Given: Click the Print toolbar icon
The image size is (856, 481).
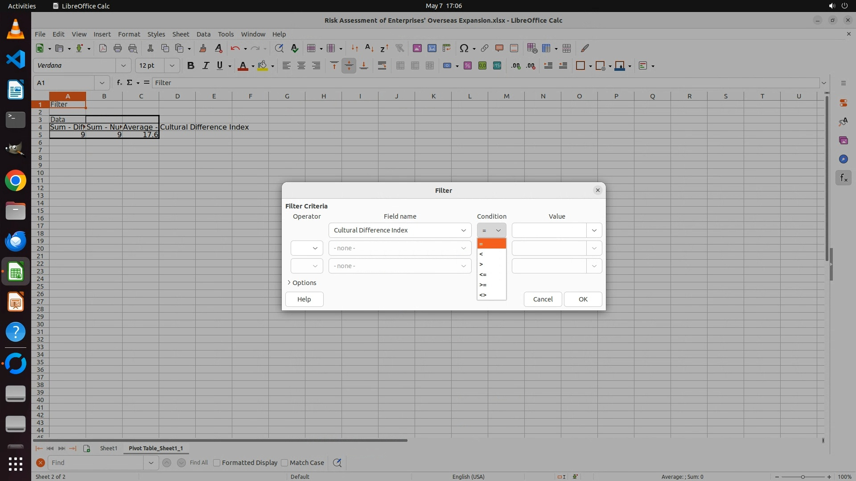Looking at the screenshot, I should 118,48.
